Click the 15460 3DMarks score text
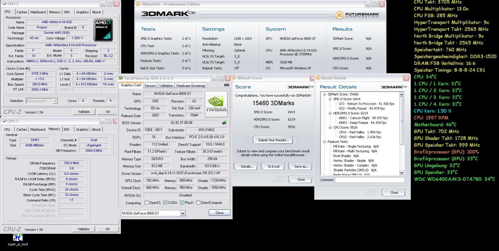The width and height of the screenshot is (499, 251). pyautogui.click(x=273, y=103)
